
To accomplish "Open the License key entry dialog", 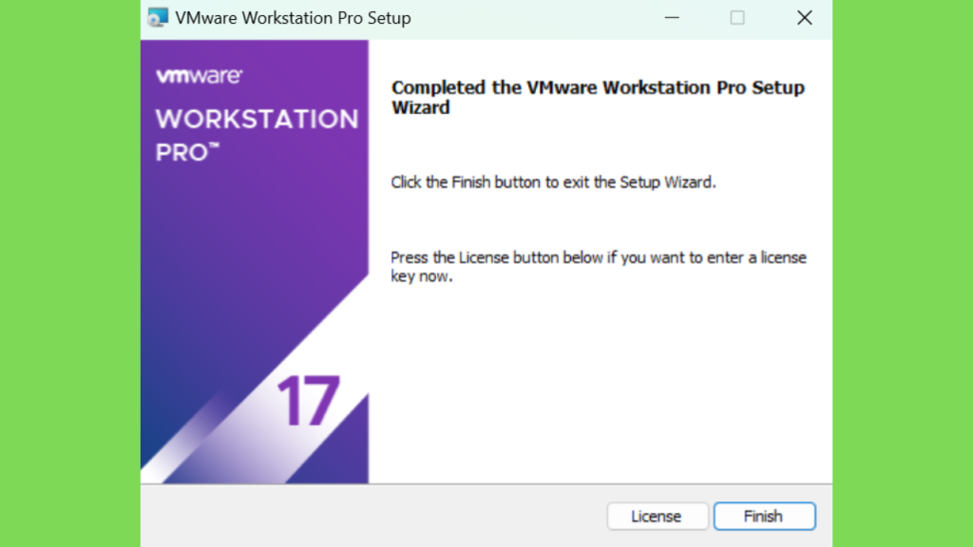I will pyautogui.click(x=658, y=516).
